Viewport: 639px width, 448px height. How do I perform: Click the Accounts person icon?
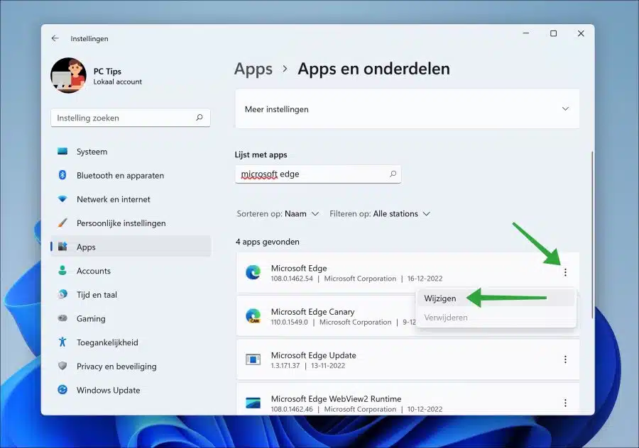[62, 271]
